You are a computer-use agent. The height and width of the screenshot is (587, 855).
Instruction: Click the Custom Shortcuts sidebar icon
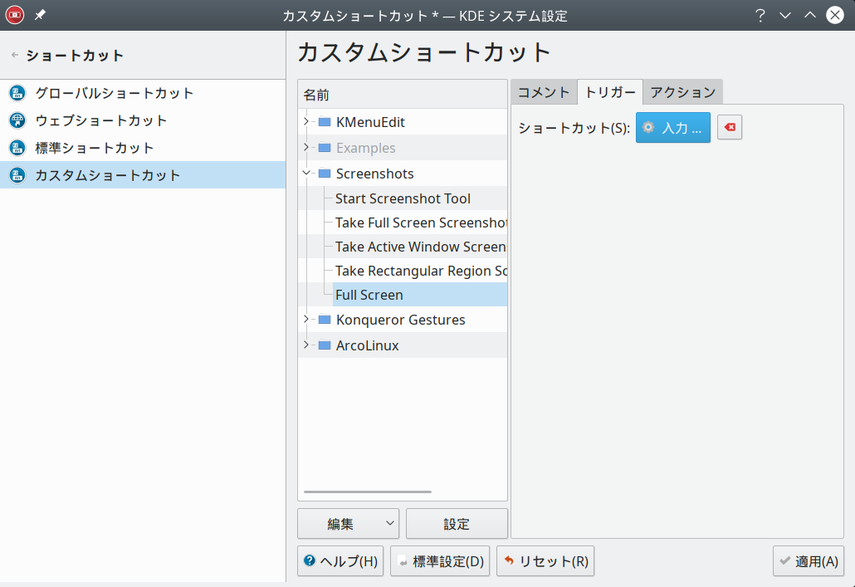click(17, 175)
